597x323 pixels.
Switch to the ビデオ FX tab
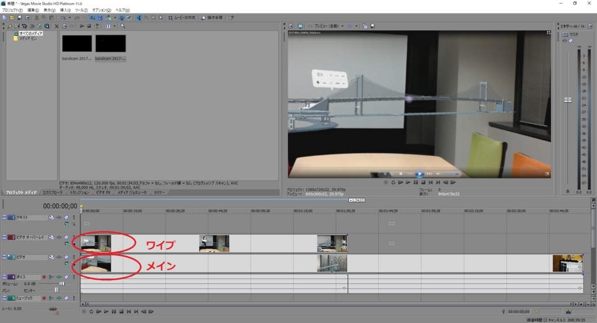click(103, 193)
